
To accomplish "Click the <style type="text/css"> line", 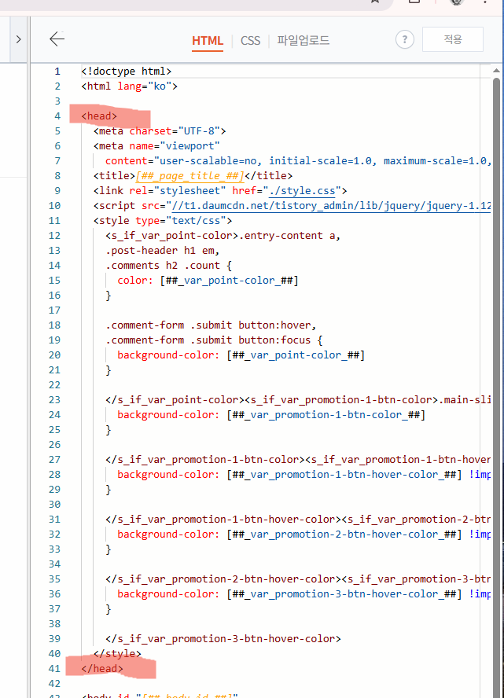I will coord(163,220).
